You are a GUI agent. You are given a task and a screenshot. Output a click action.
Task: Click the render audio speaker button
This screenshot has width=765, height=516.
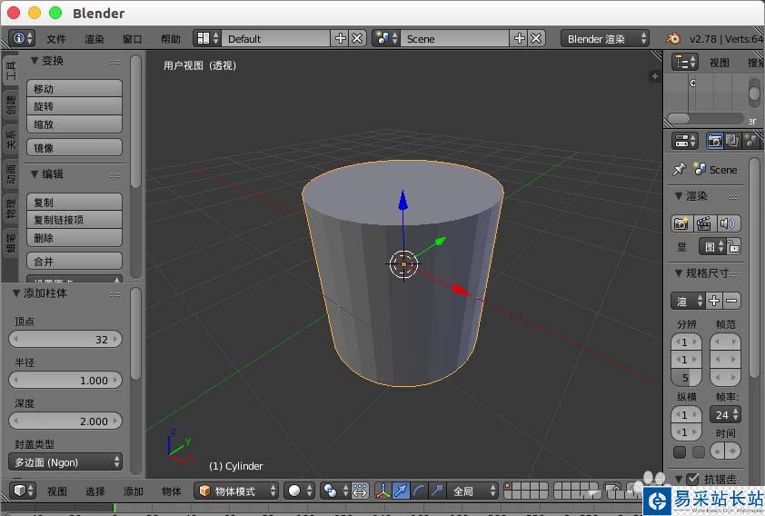click(x=728, y=223)
